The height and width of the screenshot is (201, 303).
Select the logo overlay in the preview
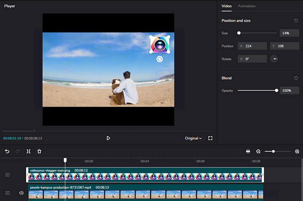(159, 44)
